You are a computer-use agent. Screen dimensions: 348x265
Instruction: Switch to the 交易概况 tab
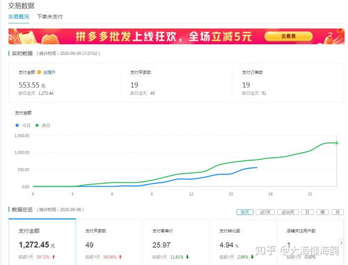click(x=19, y=17)
